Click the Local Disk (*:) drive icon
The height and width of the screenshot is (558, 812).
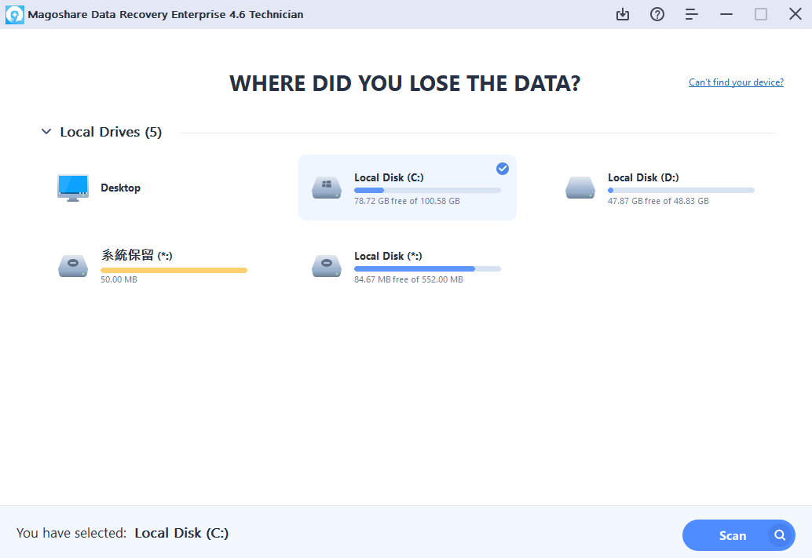point(327,266)
